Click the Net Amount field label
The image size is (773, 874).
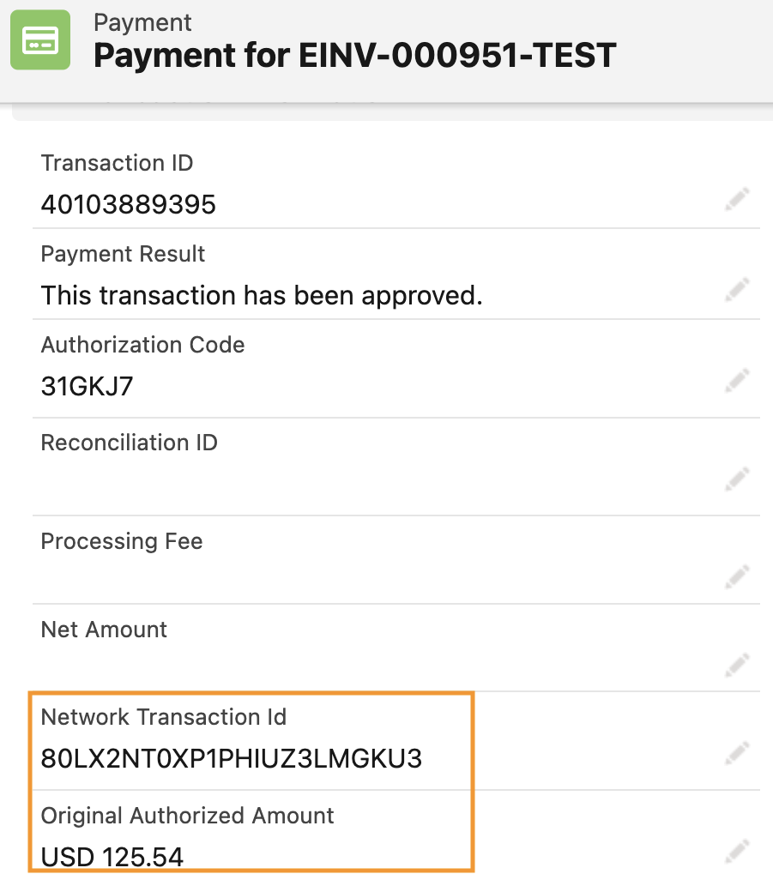coord(104,630)
